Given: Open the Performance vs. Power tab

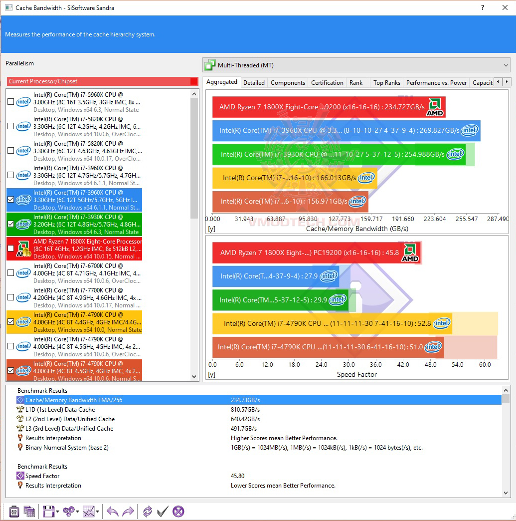Looking at the screenshot, I should 436,83.
